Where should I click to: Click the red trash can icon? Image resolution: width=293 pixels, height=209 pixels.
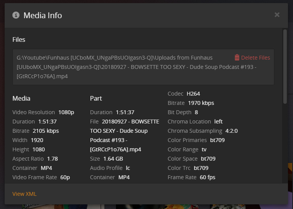coord(237,57)
